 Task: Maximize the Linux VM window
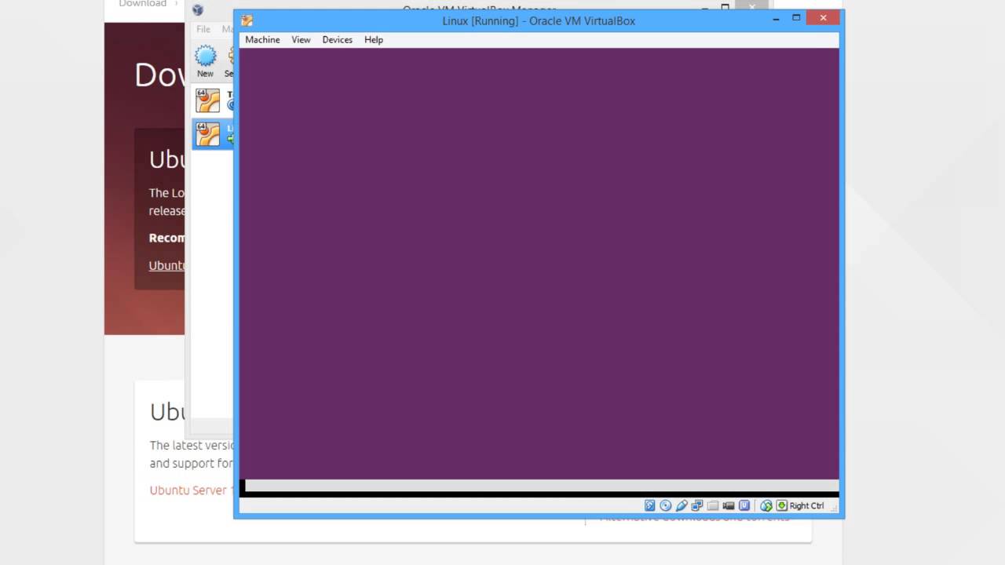pyautogui.click(x=796, y=17)
